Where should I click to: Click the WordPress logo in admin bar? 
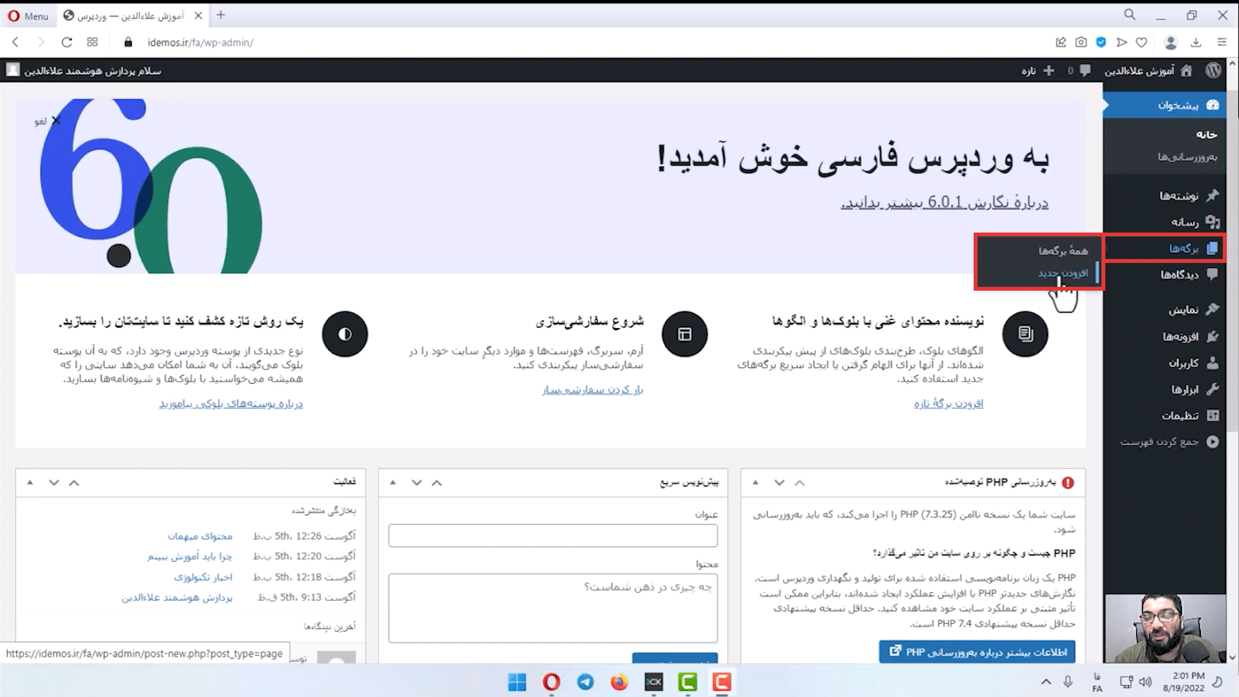[1213, 70]
